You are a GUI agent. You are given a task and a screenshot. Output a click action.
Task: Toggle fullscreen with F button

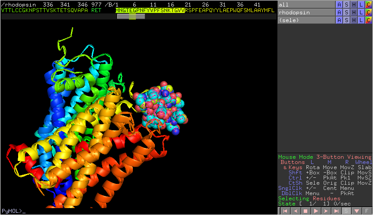click(367, 211)
